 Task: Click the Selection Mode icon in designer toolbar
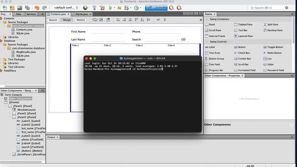click(95, 19)
